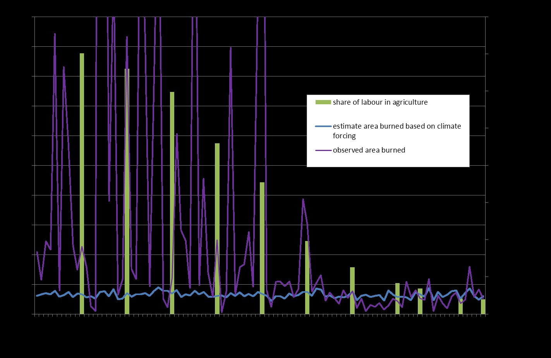The height and width of the screenshot is (358, 551).
Task: Select the rightmost green bar in the chart
Action: tap(483, 307)
